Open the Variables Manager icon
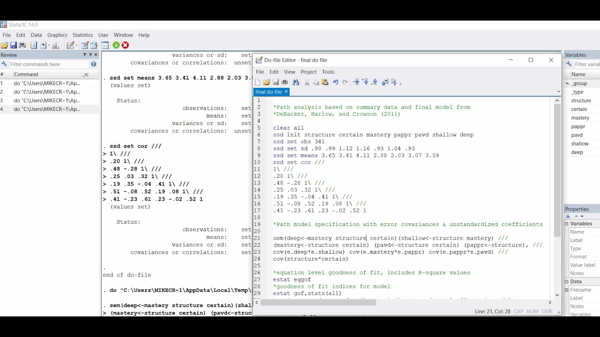 click(x=105, y=45)
